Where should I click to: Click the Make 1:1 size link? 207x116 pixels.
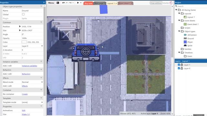point(26,114)
